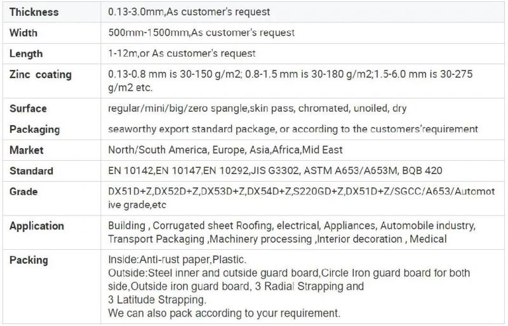Click the Length row heading
Viewport: 508px width, 326px height.
[26, 53]
